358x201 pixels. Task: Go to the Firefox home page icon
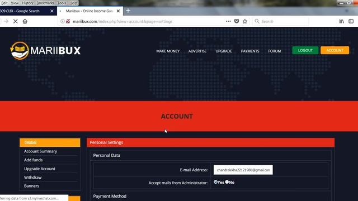click(x=25, y=21)
